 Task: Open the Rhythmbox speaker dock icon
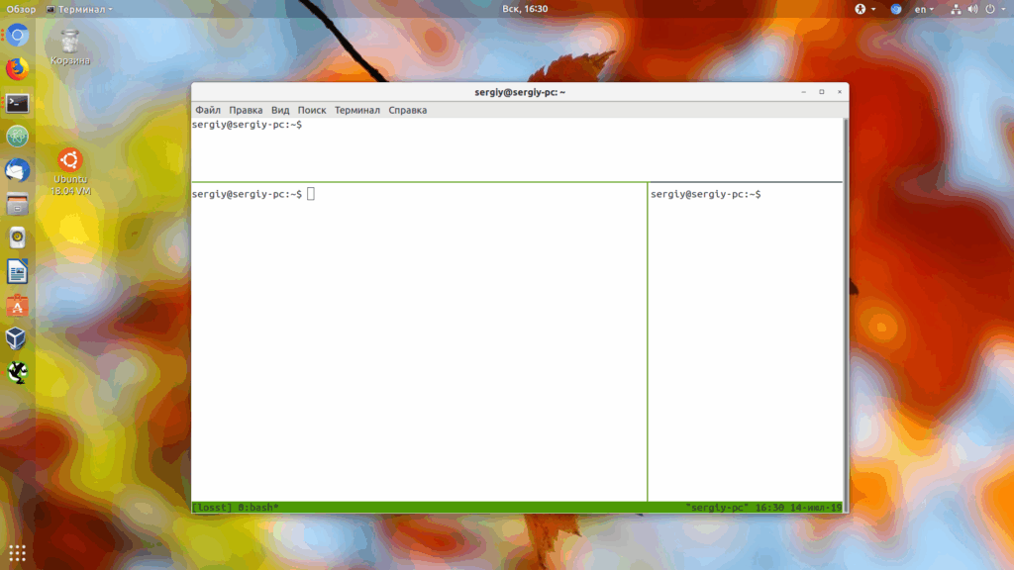click(x=18, y=238)
